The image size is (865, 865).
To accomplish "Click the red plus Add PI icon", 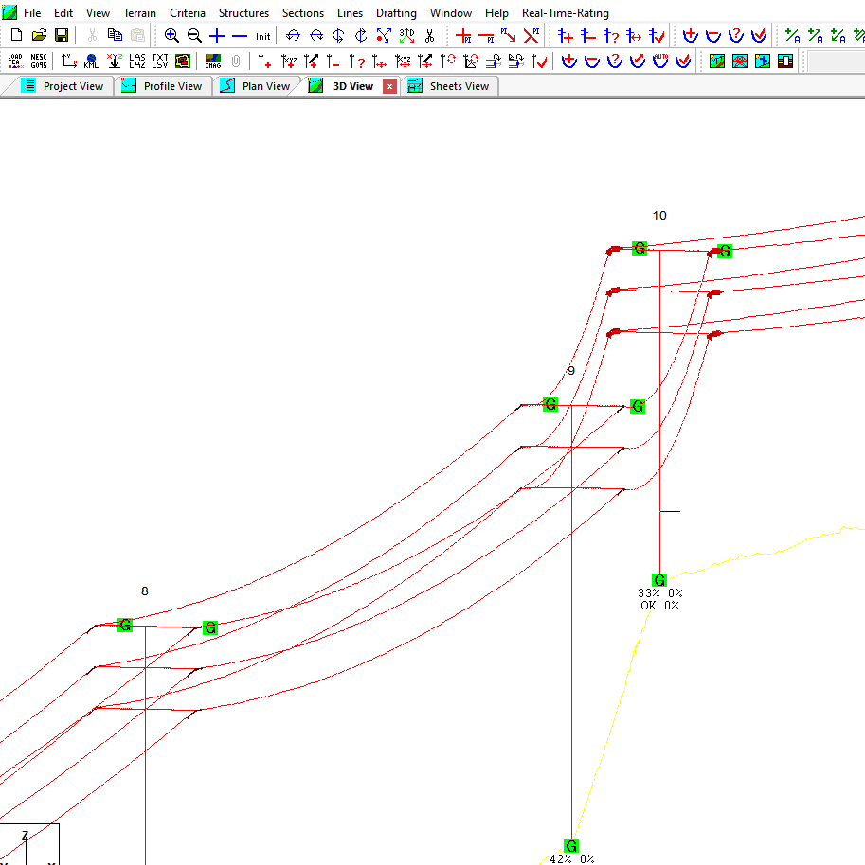I will coord(463,36).
